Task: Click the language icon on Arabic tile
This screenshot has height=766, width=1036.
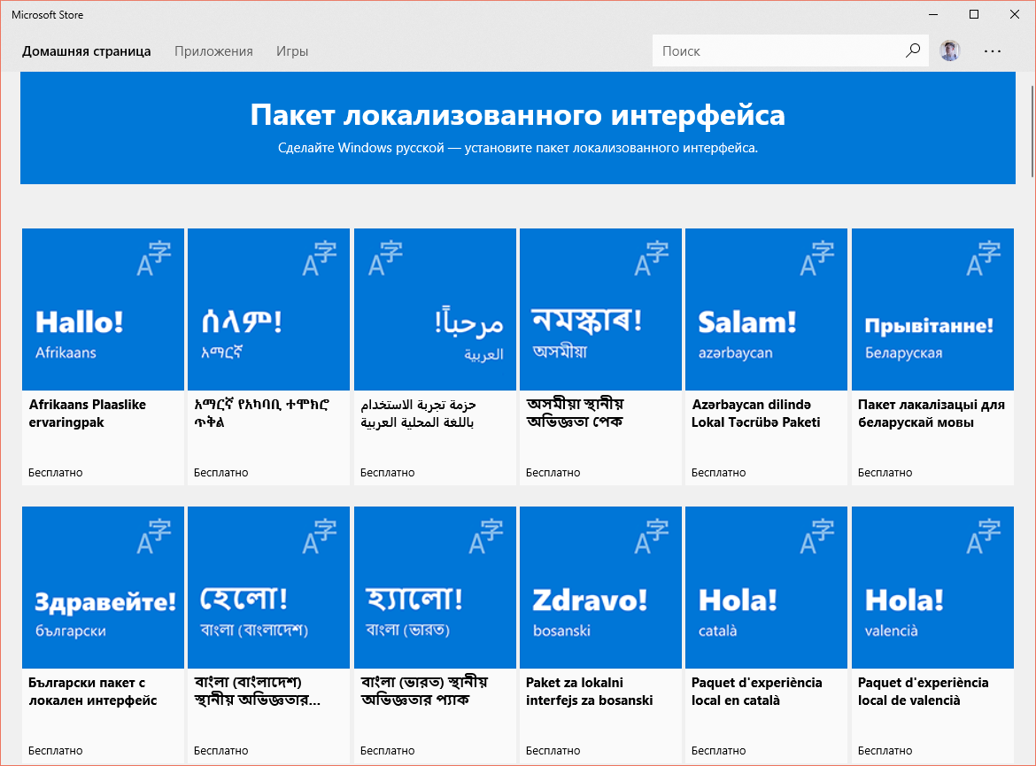Action: pos(386,259)
